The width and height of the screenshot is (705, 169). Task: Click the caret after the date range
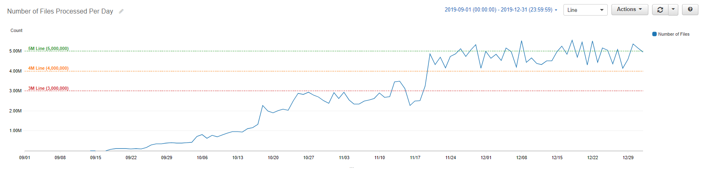(x=556, y=10)
